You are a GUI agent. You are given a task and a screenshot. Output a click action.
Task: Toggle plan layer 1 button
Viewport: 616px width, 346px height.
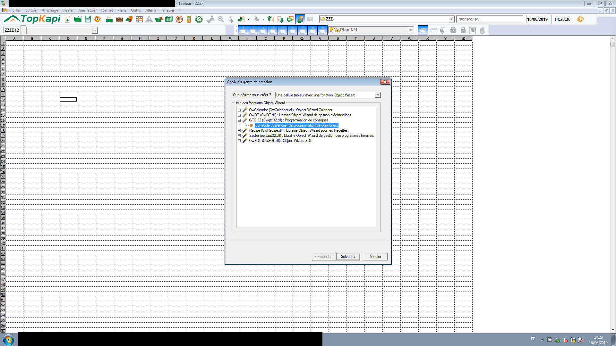[243, 30]
